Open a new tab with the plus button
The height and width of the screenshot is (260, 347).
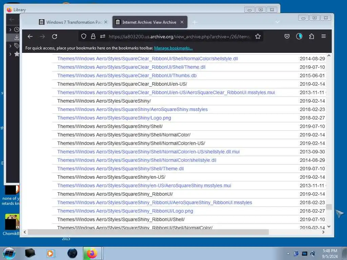[x=195, y=22]
